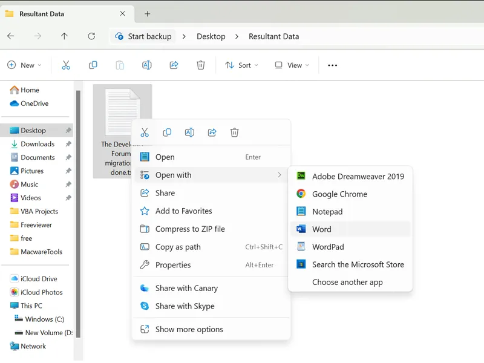Click the Refresh icon in navigation bar
This screenshot has width=484, height=363.
pos(91,36)
